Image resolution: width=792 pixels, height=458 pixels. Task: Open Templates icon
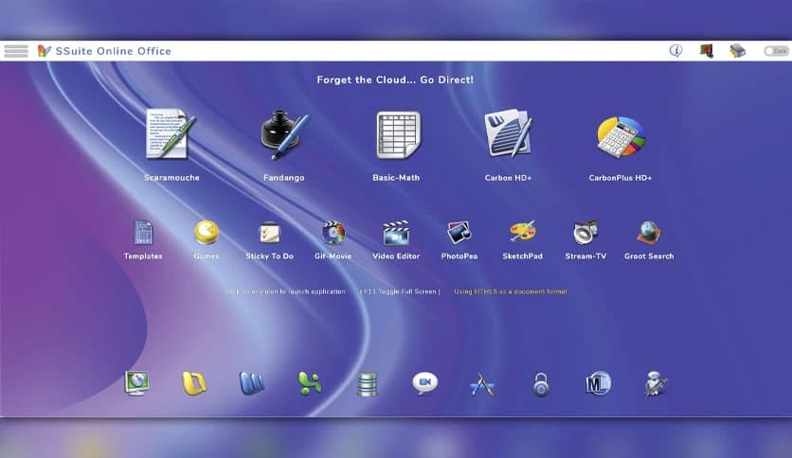click(143, 233)
